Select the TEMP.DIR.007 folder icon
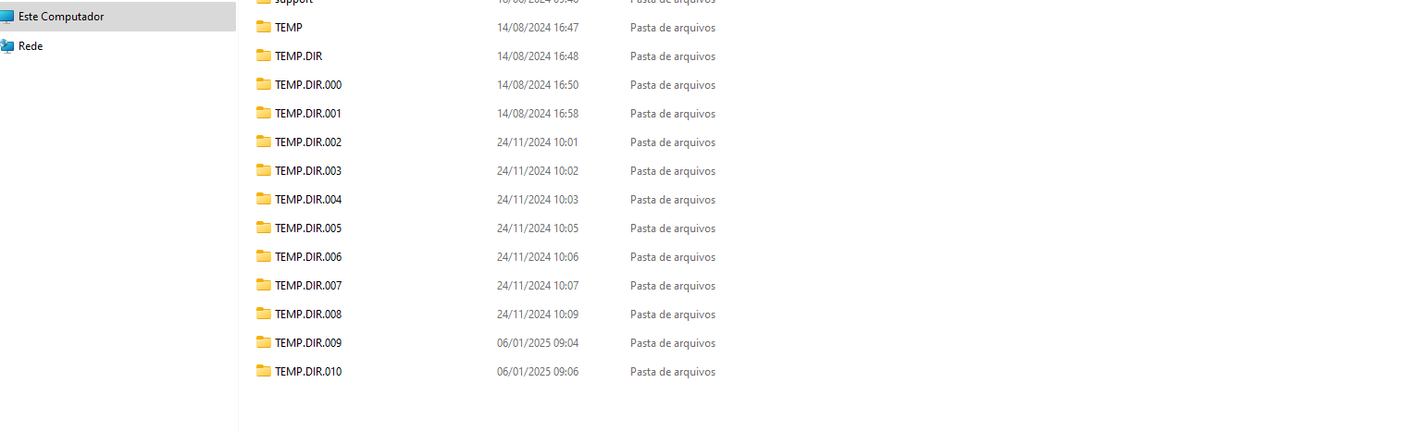The image size is (1417, 432). [264, 285]
